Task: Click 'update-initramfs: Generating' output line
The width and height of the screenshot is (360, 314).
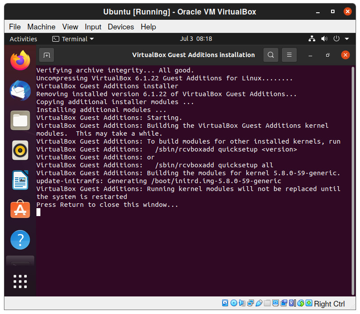Action: (x=158, y=181)
